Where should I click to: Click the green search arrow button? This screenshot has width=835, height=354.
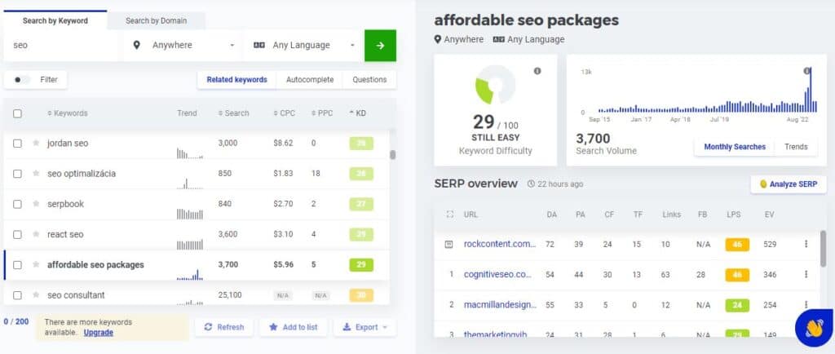(380, 45)
